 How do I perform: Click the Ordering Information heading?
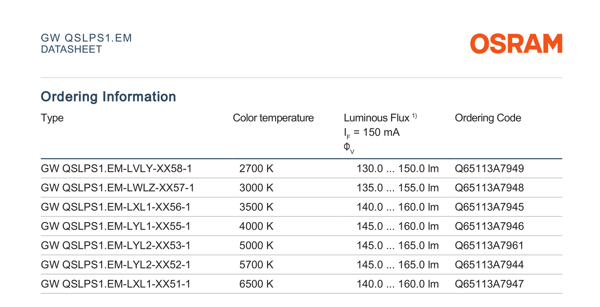tap(108, 97)
